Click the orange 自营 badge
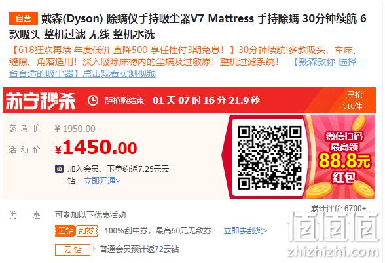The height and width of the screenshot is (263, 385). 24,18
